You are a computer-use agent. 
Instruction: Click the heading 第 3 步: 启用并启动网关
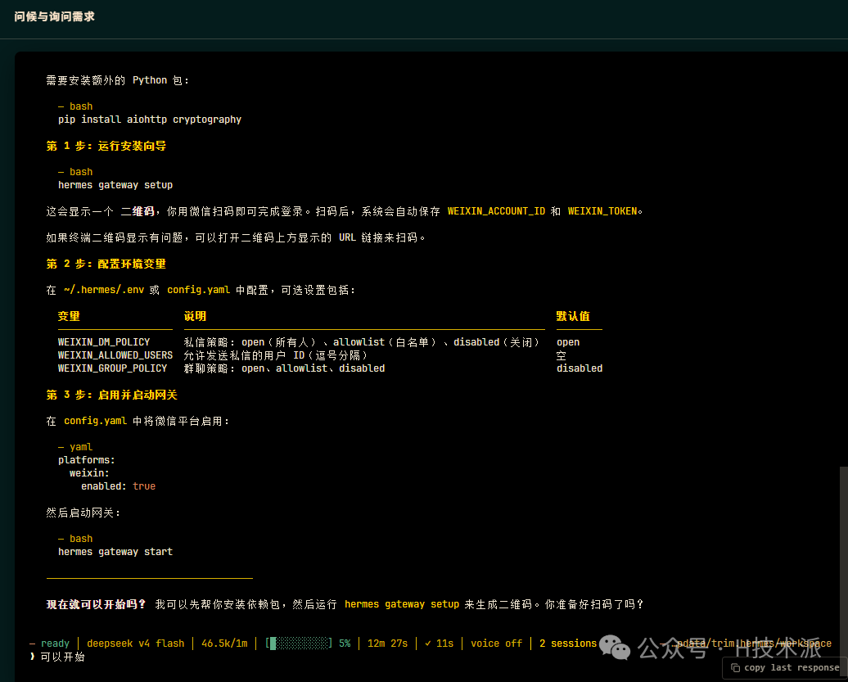(x=111, y=395)
